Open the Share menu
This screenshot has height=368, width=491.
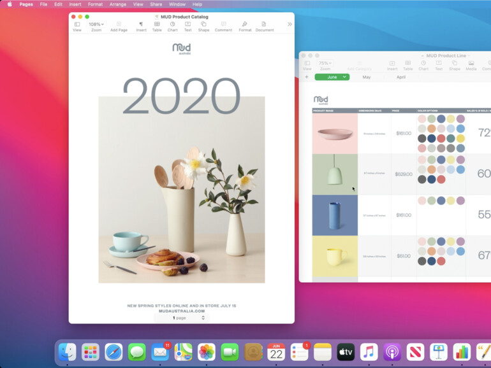[156, 4]
